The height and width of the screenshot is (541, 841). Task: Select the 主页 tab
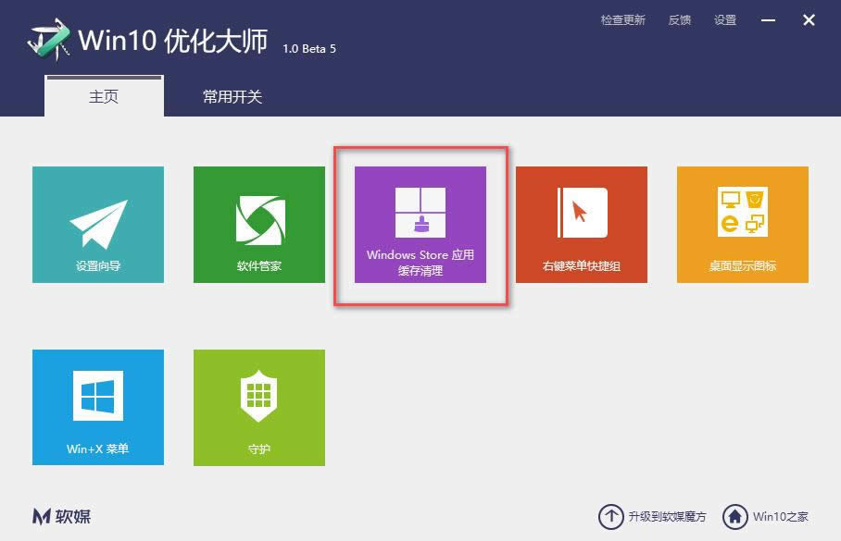click(103, 95)
